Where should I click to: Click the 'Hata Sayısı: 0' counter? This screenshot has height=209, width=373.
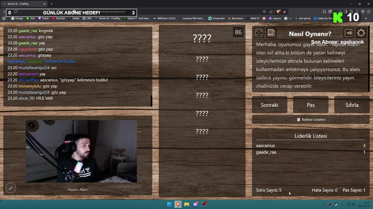325,190
